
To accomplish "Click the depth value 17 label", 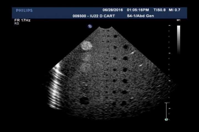I will (x=166, y=120).
